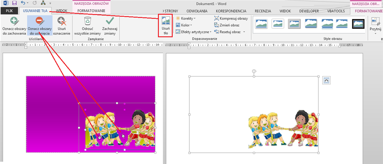Screen dimensions: 383x164
Task: Click the Save icon in quick access toolbar
Action: click(x=15, y=3)
